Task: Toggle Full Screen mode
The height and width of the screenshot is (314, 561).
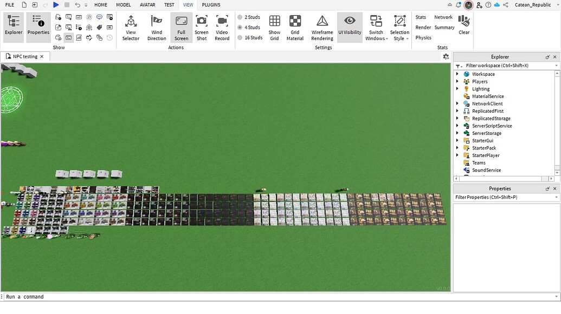Action: (x=182, y=27)
